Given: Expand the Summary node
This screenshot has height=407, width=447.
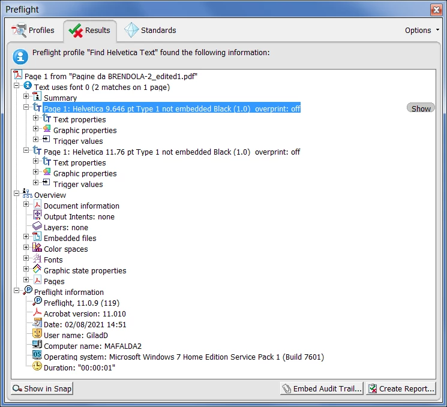Looking at the screenshot, I should [x=26, y=97].
